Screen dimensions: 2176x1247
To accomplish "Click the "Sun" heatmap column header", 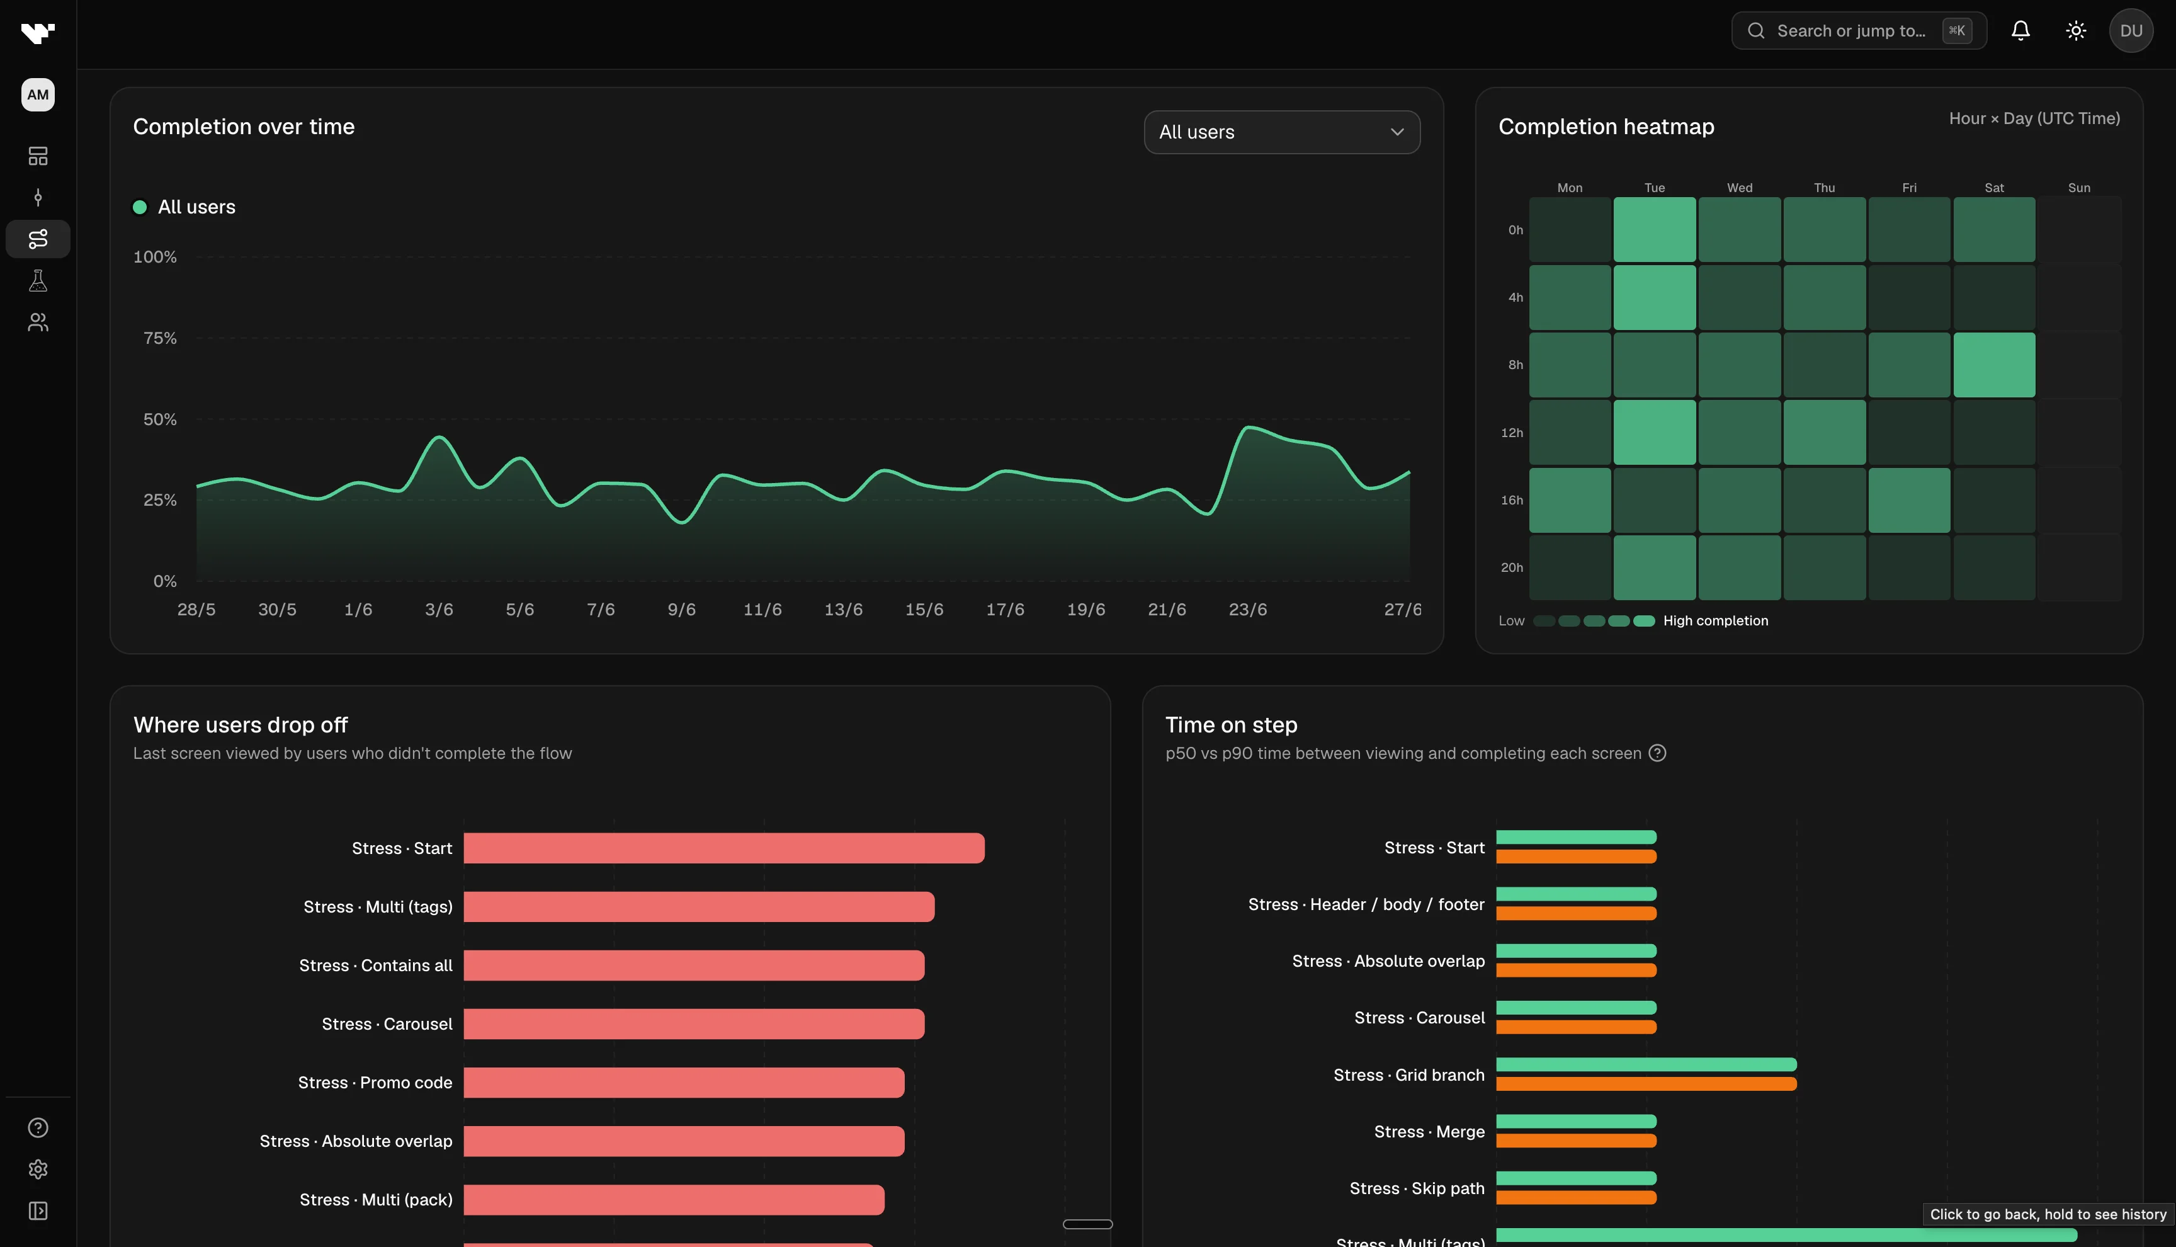I will pos(2078,188).
